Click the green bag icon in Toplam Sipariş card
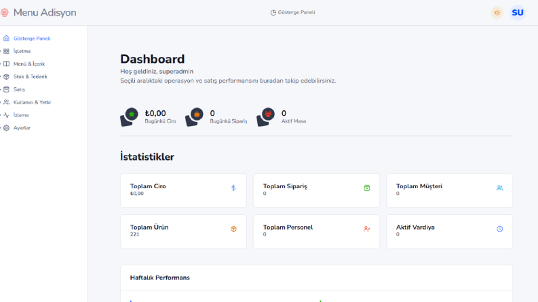The image size is (538, 302). (367, 188)
